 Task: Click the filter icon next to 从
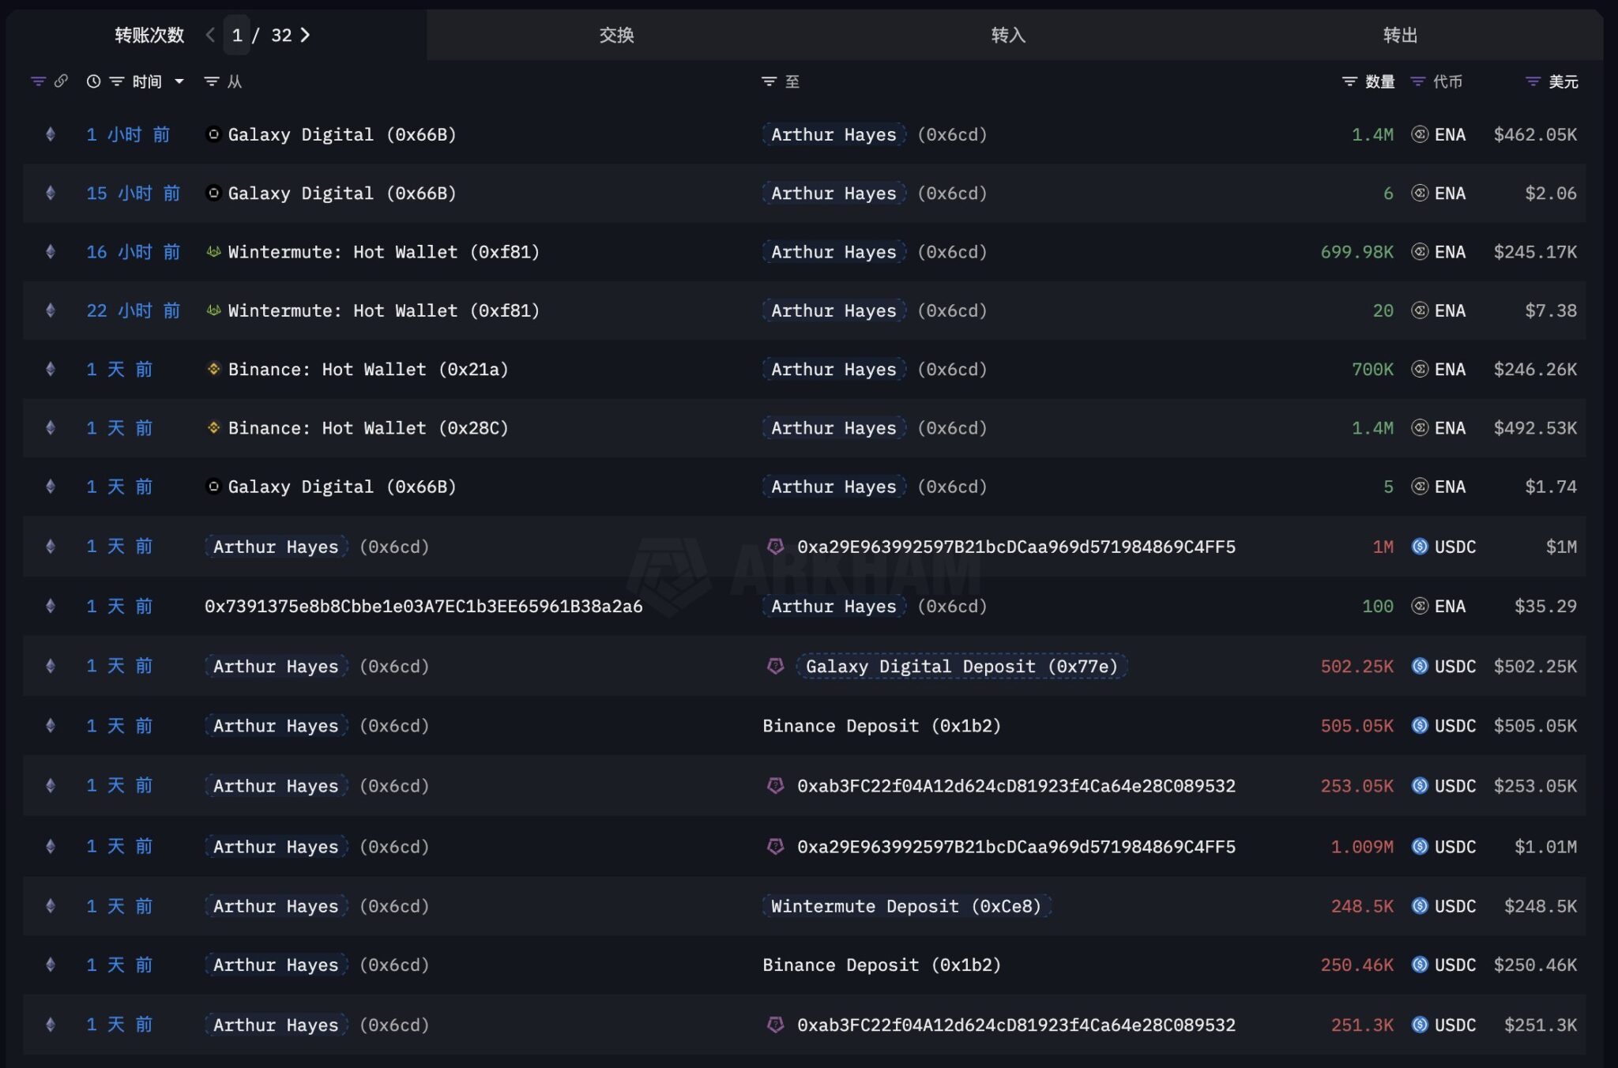tap(211, 81)
